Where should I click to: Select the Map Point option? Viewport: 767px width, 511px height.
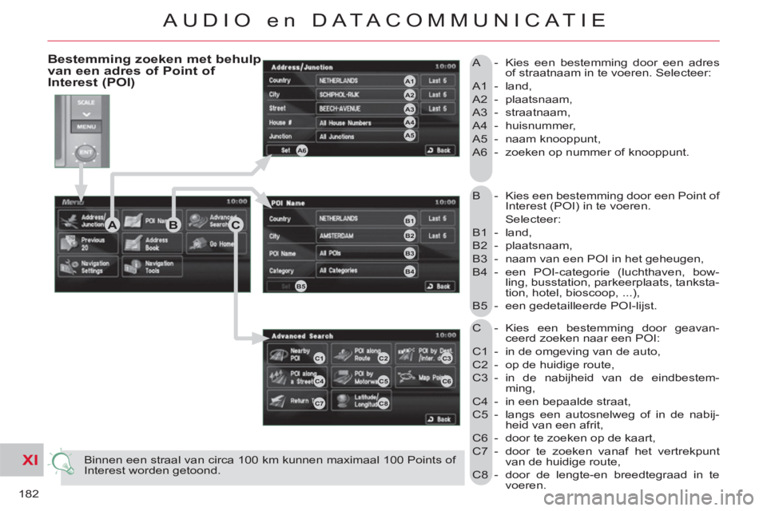coord(425,378)
